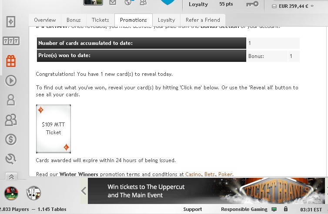Open the Refer a Friend tab
The width and height of the screenshot is (328, 214).
203,20
